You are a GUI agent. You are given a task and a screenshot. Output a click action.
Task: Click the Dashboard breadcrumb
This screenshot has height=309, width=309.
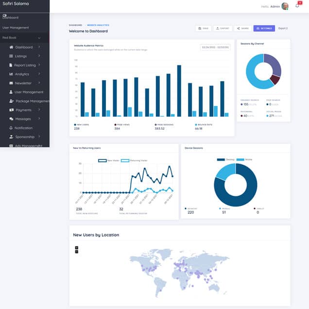pos(75,25)
